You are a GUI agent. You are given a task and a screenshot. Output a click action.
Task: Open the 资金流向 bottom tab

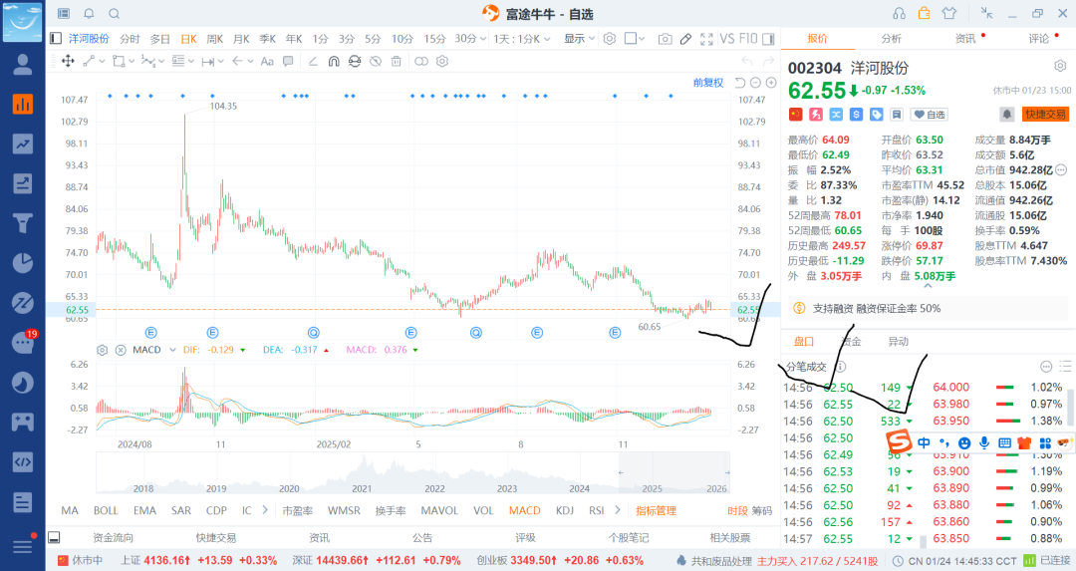coord(113,538)
